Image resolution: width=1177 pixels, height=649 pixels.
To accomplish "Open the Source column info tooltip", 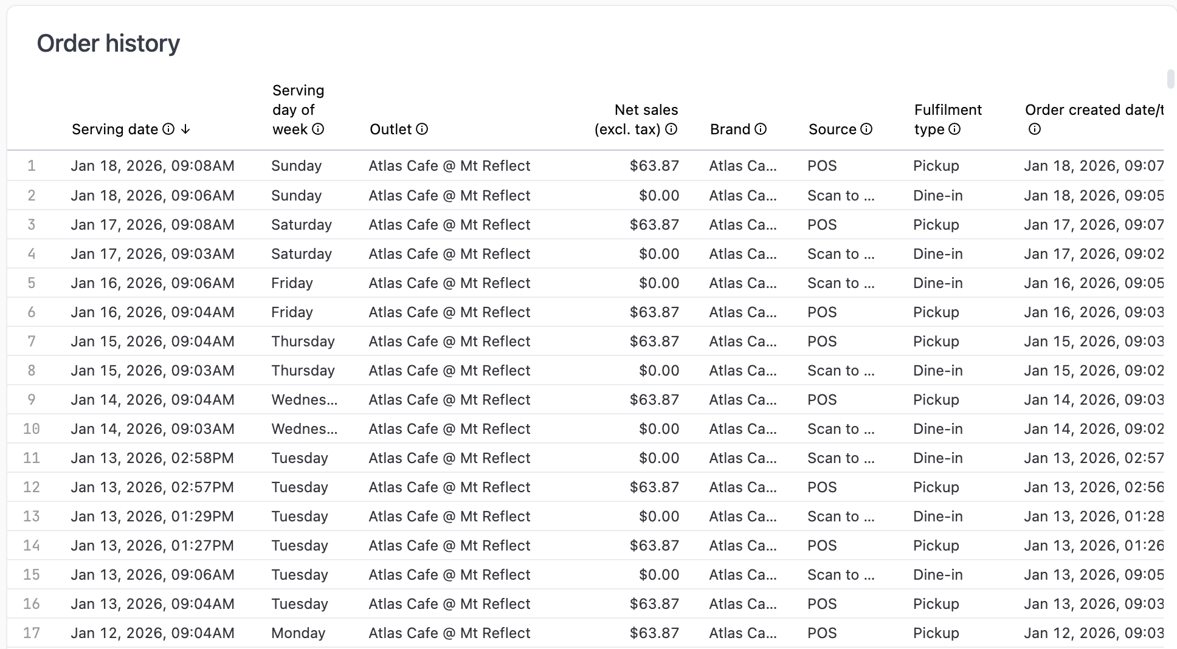I will pos(866,129).
